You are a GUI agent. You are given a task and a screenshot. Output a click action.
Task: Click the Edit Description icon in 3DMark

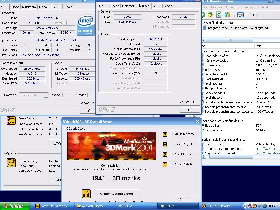[x=165, y=135]
